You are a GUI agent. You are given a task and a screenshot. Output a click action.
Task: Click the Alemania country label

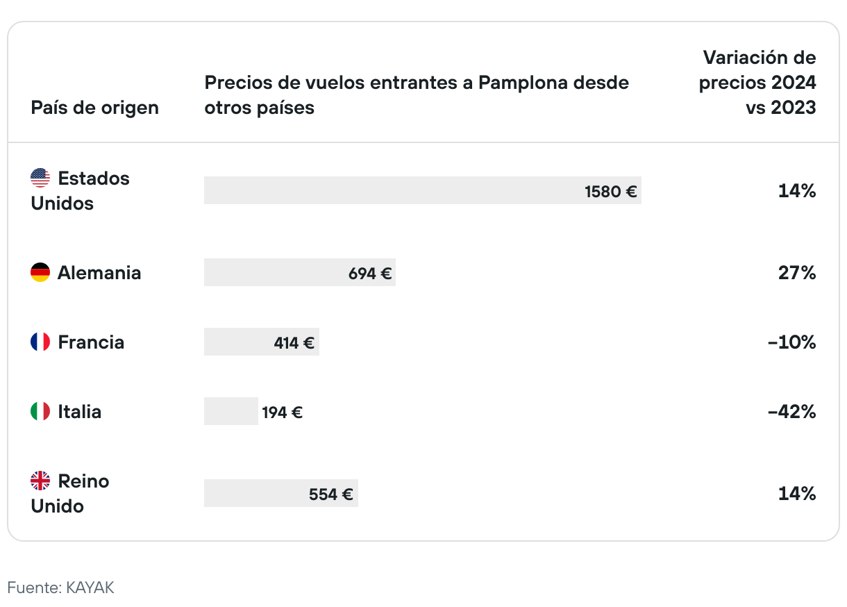click(x=99, y=272)
